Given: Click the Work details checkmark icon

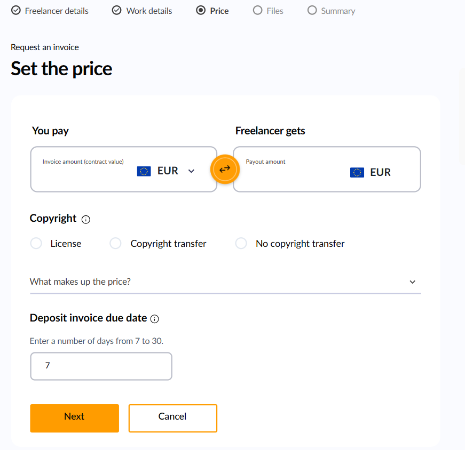Looking at the screenshot, I should [x=117, y=11].
